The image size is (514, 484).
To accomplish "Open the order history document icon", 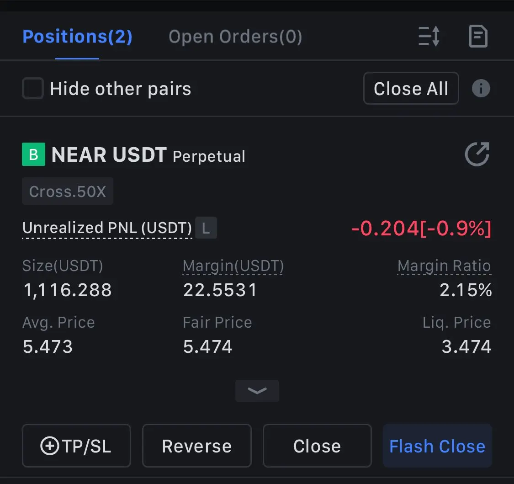I will pos(478,36).
